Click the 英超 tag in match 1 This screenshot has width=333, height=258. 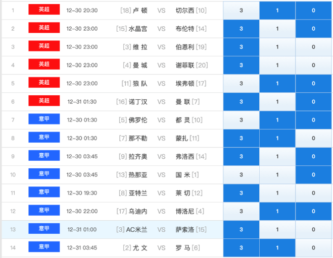point(44,9)
